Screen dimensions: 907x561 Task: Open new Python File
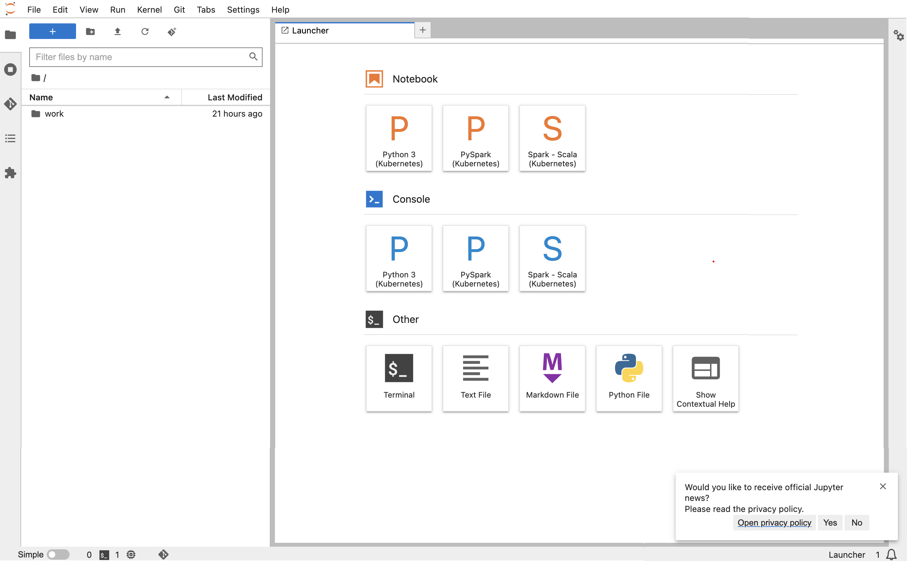point(628,377)
